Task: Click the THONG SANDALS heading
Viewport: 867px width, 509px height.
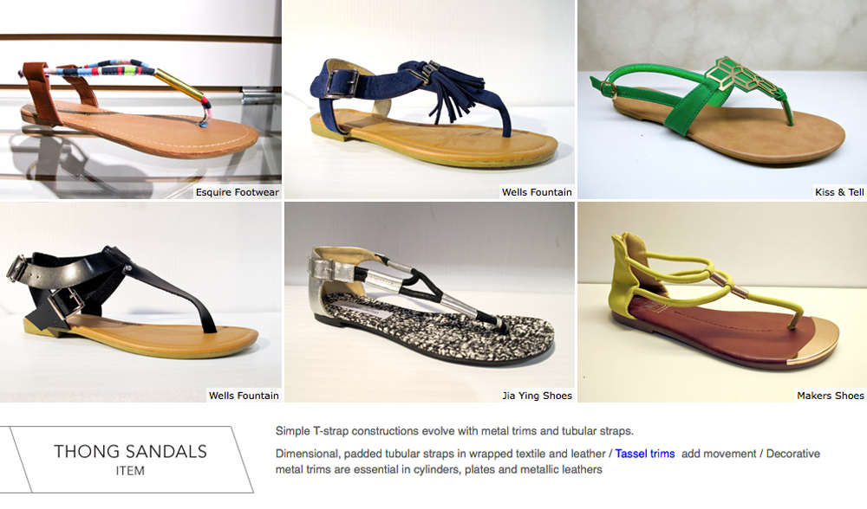Action: pyautogui.click(x=131, y=452)
